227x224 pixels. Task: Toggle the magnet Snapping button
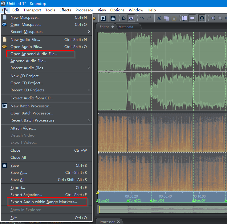tap(202, 18)
